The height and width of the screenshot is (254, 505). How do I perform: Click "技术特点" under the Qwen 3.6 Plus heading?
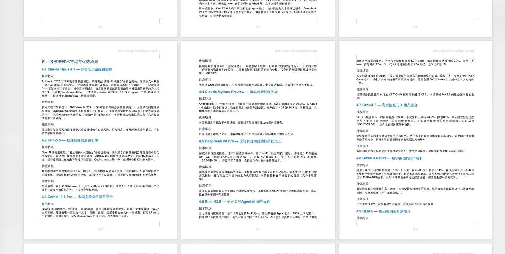[x=362, y=165]
